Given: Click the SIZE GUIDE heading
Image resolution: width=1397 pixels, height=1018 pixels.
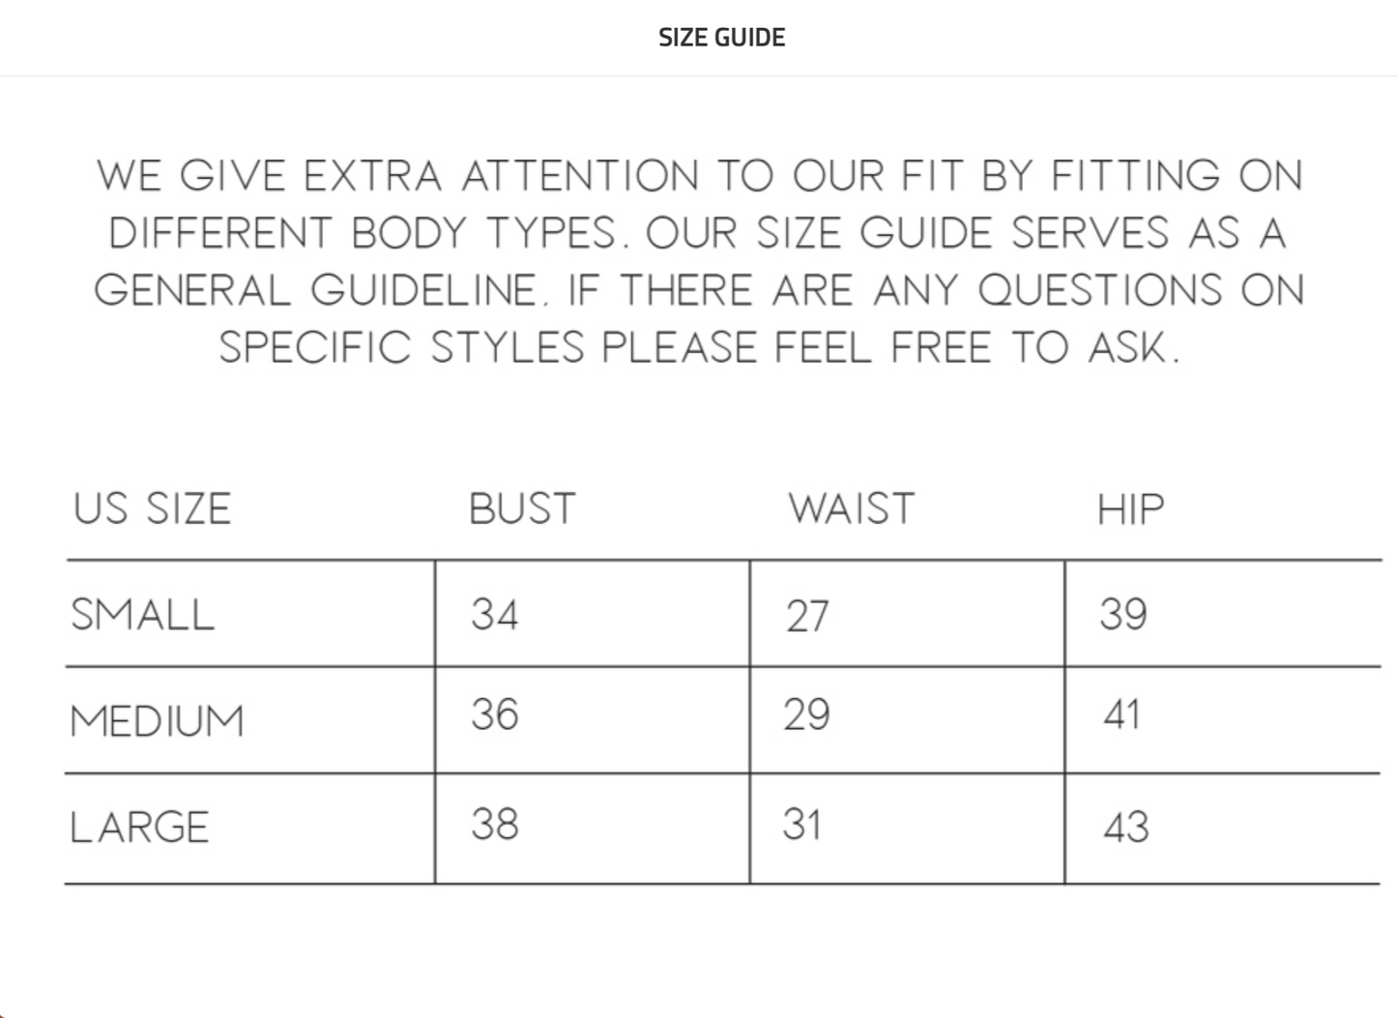Looking at the screenshot, I should point(721,38).
